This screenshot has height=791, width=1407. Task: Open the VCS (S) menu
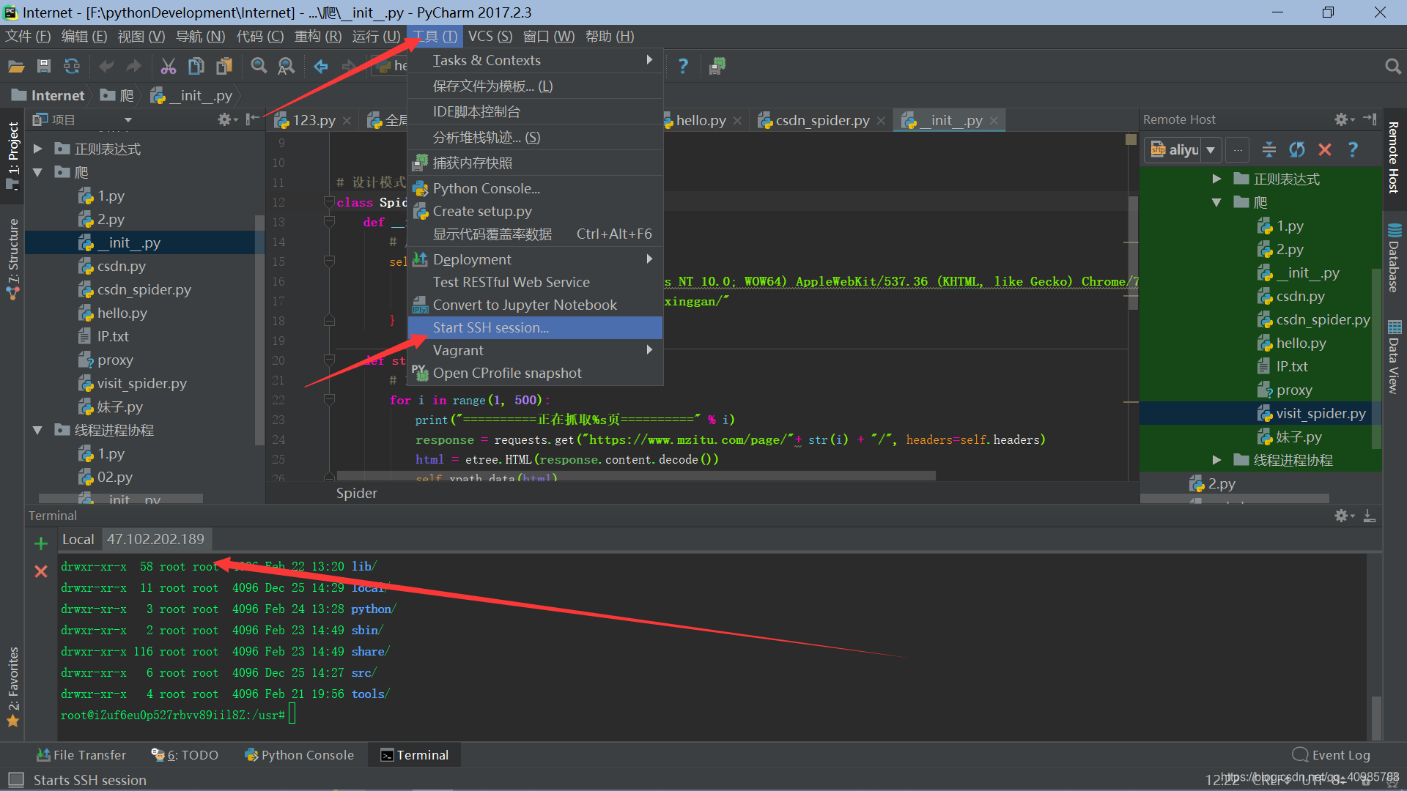click(x=490, y=37)
